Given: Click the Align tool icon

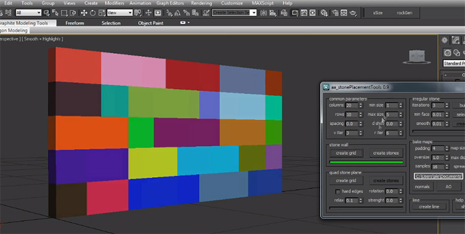Looking at the screenshot, I should coord(273,13).
